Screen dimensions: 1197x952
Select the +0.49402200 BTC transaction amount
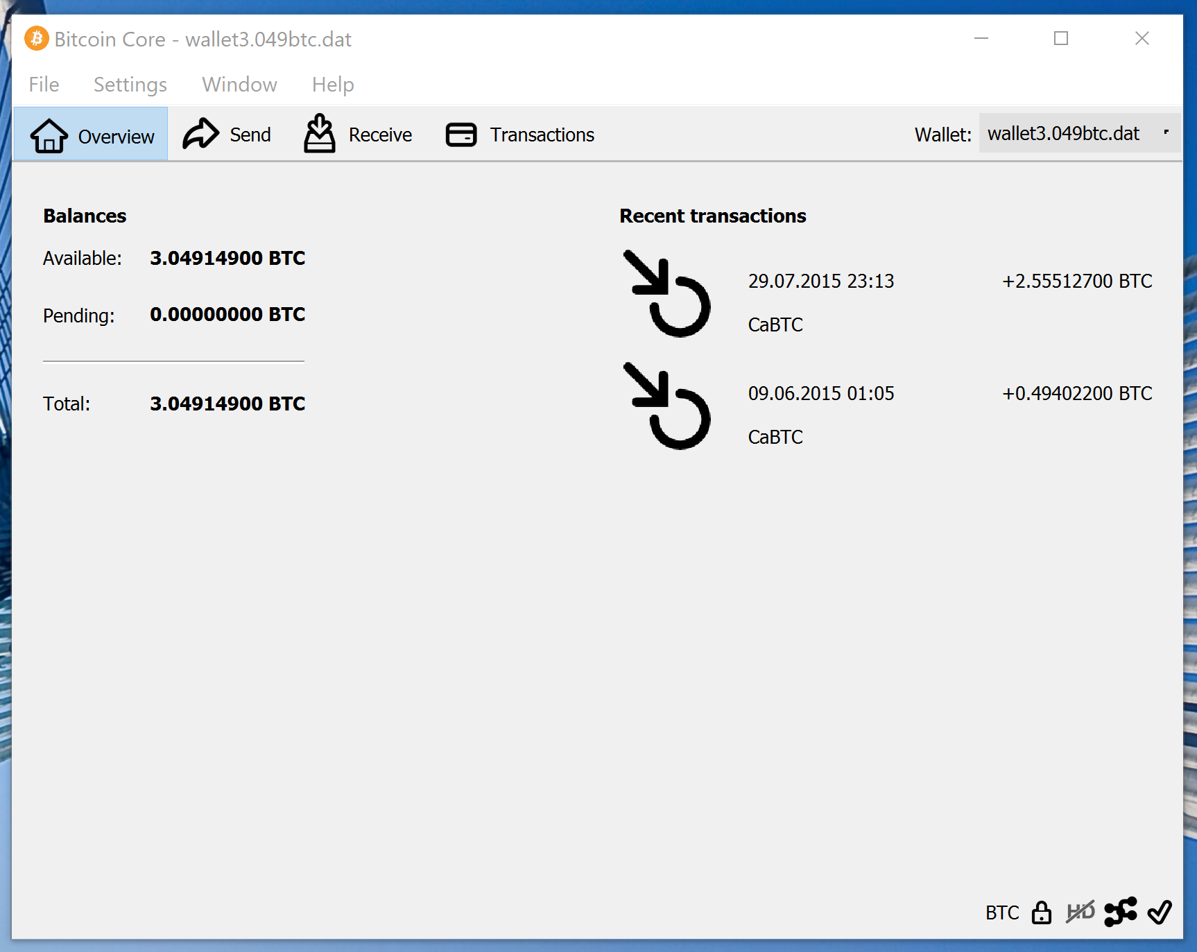pyautogui.click(x=1077, y=393)
